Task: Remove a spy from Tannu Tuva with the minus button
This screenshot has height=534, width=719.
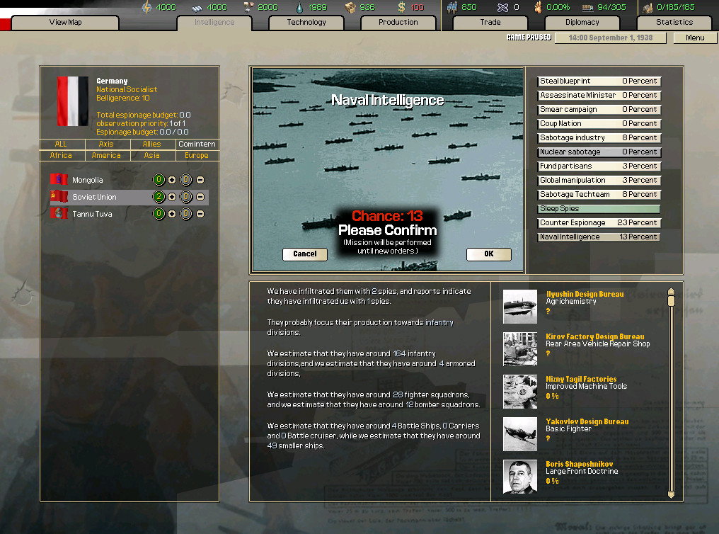Action: [x=200, y=214]
